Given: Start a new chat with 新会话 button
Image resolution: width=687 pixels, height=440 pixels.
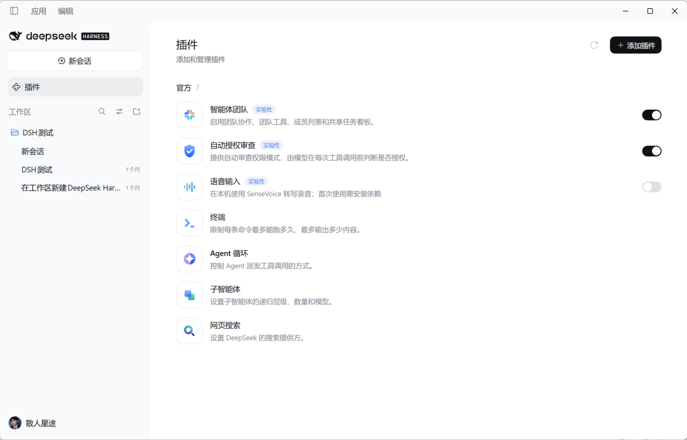Looking at the screenshot, I should [74, 61].
